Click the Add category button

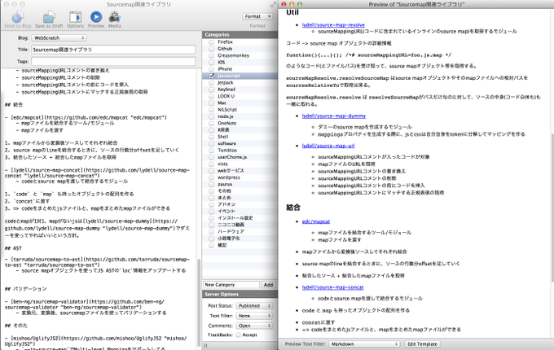[268, 285]
